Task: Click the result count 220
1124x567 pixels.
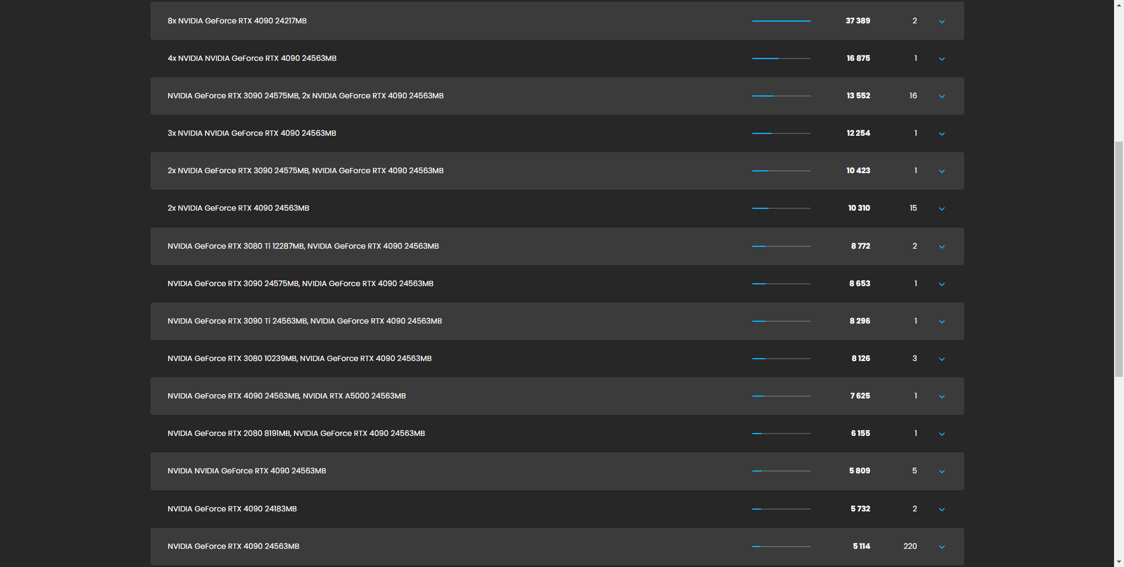Action: (x=911, y=546)
